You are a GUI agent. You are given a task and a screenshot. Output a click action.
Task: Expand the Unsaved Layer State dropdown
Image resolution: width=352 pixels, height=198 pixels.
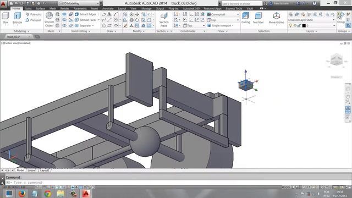(x=312, y=20)
